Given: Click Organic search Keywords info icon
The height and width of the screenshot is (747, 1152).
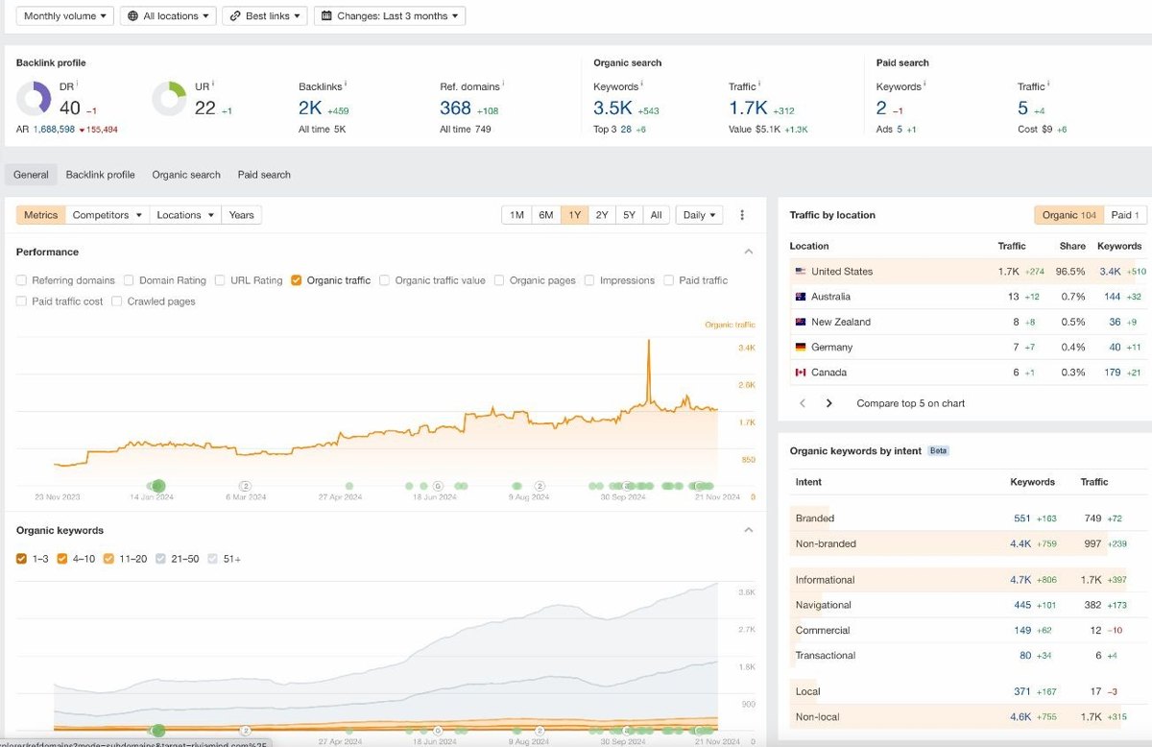Looking at the screenshot, I should [x=642, y=84].
